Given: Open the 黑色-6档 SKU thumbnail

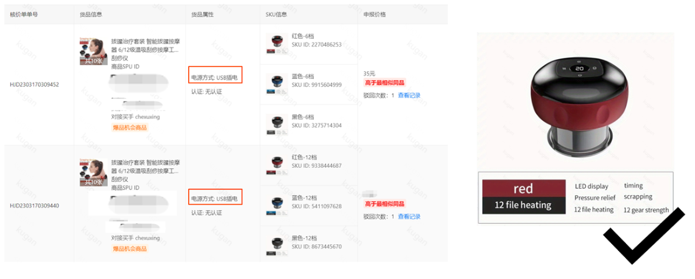Looking at the screenshot, I should pyautogui.click(x=277, y=125).
